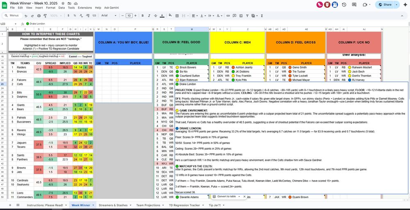Open the Insert menu
Viewport: 410px width, 210px height.
39,8
